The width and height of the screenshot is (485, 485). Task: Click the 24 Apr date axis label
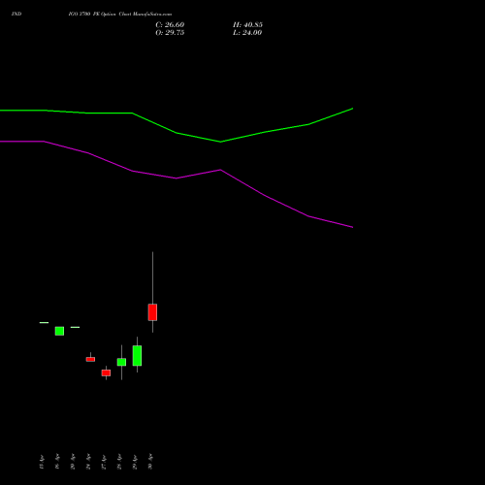tap(88, 462)
